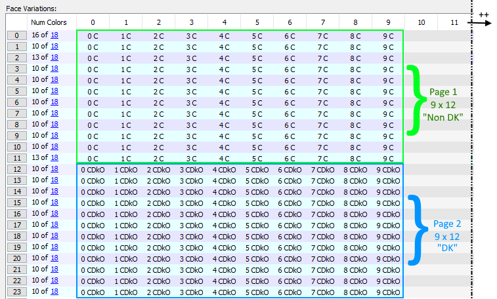Click the 0 CDkO cell in row 12
Screen dimensions: 497x299
click(93, 169)
